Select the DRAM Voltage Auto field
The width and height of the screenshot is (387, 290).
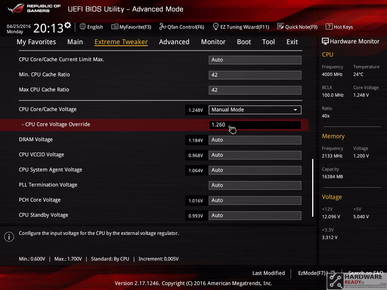click(255, 140)
